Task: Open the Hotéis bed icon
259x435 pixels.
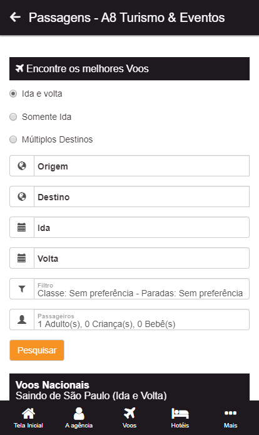Action: [x=180, y=414]
